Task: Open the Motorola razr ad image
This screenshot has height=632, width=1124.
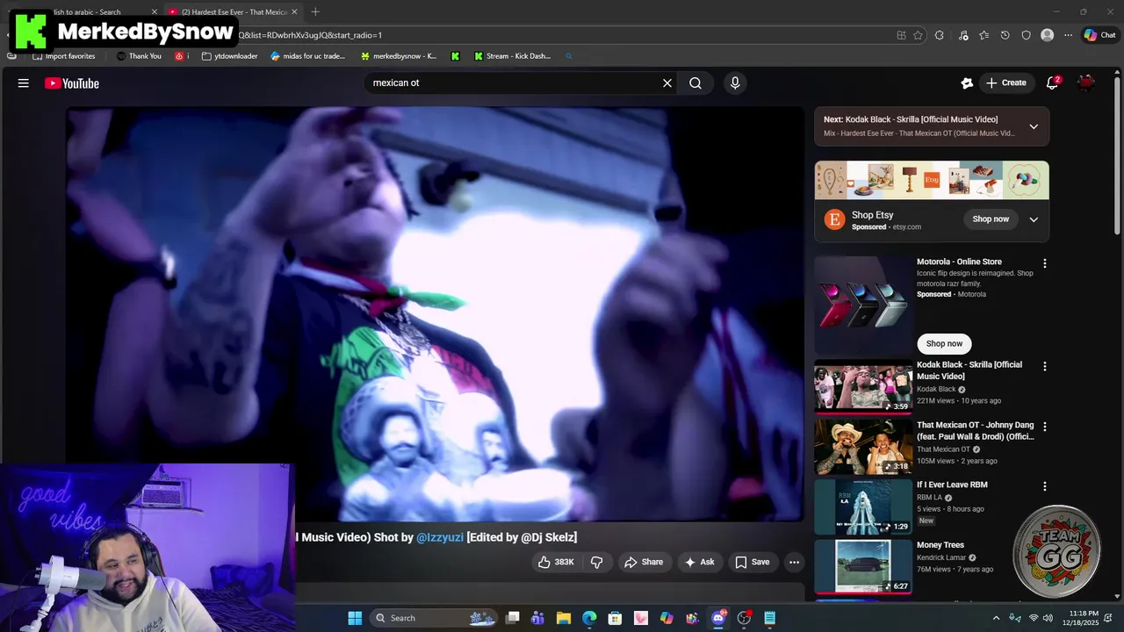Action: point(863,305)
